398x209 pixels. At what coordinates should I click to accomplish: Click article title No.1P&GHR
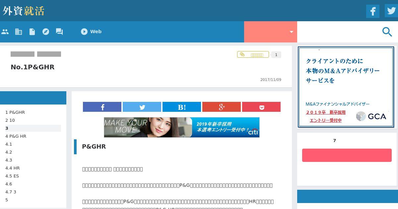tap(33, 67)
